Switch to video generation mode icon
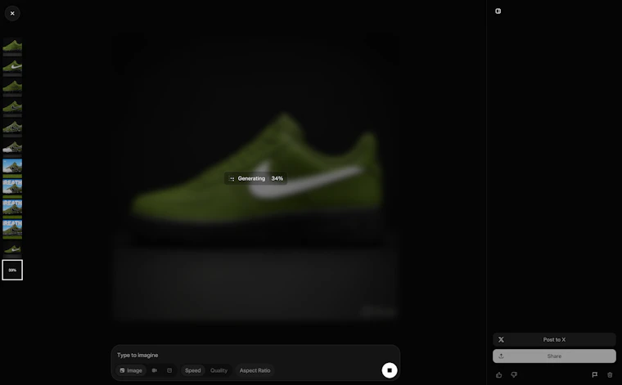Screen dimensions: 622x385 click(155, 370)
